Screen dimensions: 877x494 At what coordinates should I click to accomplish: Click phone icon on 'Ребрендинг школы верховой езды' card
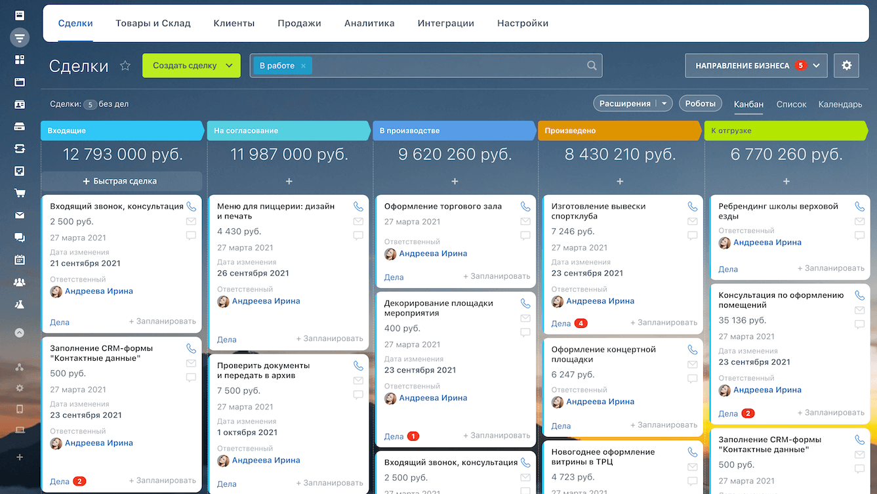(x=860, y=206)
